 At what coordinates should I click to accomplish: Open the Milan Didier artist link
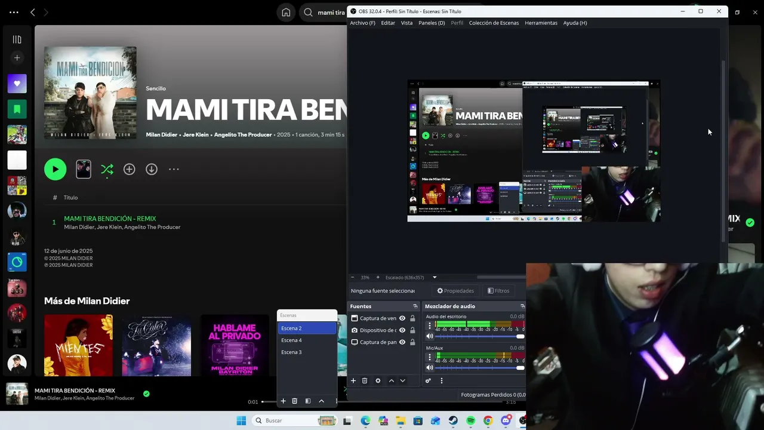[162, 134]
